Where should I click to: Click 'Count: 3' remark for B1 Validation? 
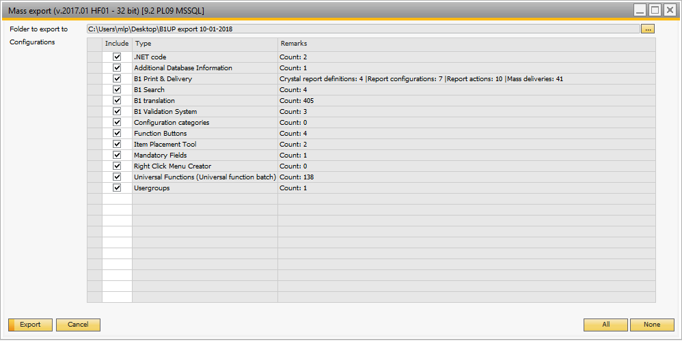(467, 111)
